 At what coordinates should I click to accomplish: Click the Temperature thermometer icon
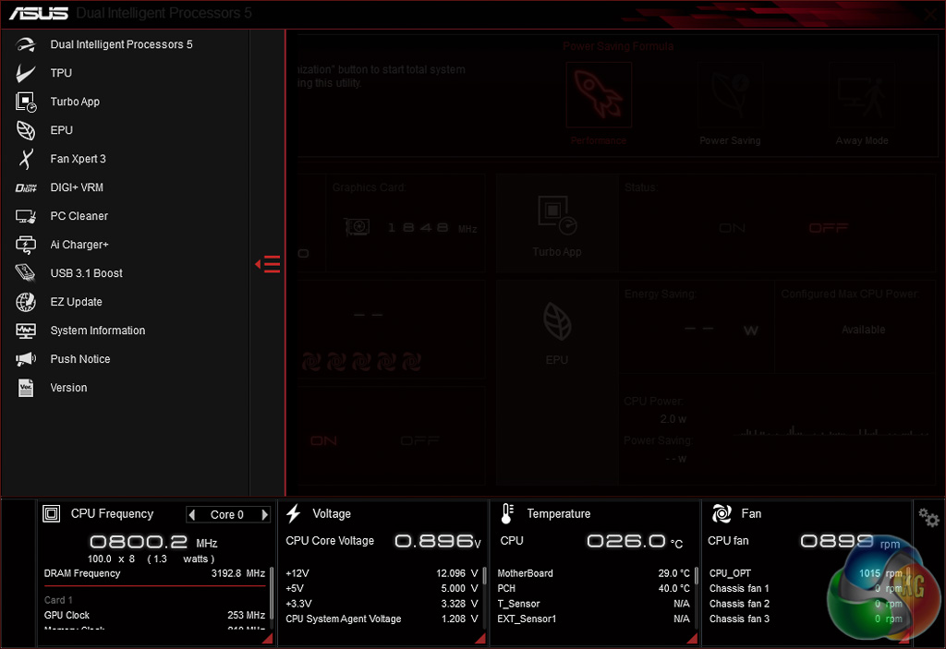(507, 514)
